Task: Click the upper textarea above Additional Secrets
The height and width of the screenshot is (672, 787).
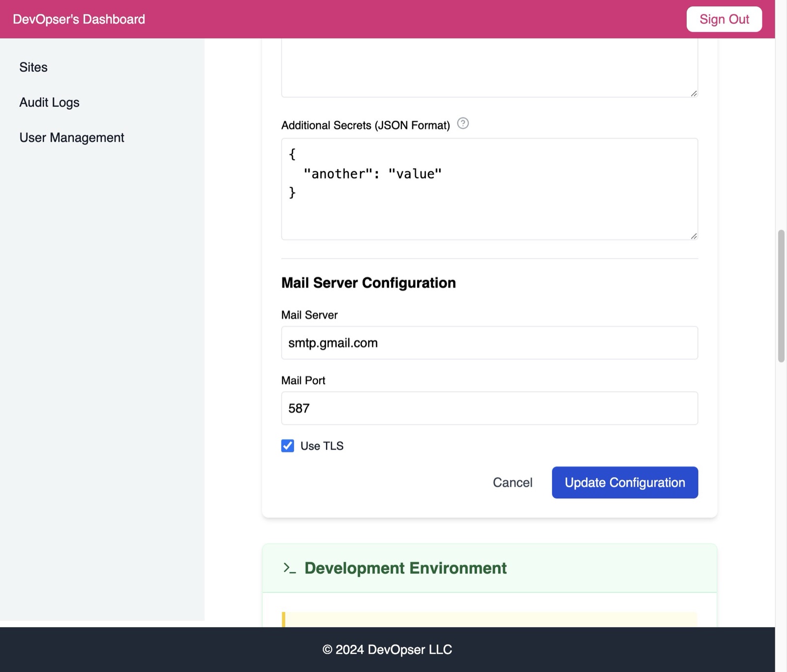Action: [x=489, y=68]
